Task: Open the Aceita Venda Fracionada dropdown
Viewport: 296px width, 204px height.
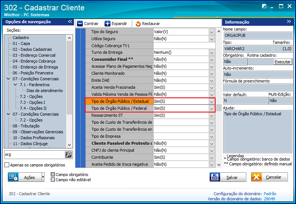Action: tap(212, 88)
